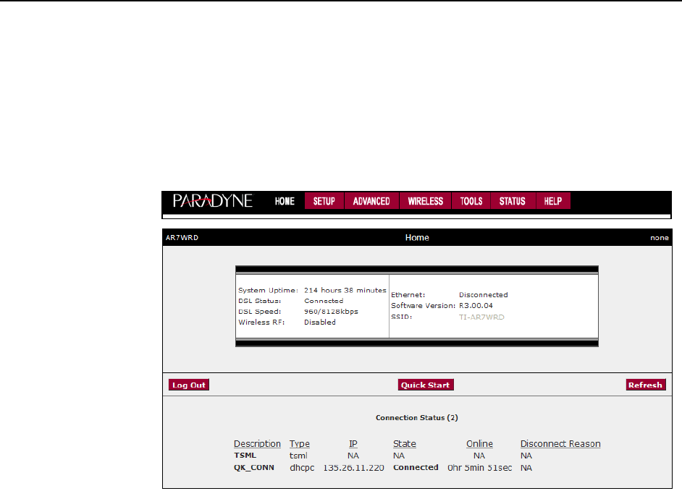The width and height of the screenshot is (682, 491).
Task: Click the Paradyne logo
Action: click(212, 201)
